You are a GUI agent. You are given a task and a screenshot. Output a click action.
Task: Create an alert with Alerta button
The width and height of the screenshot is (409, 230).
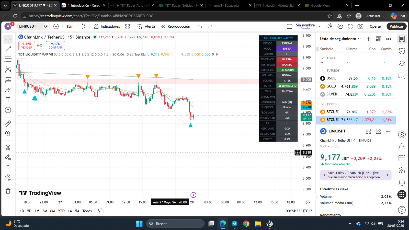click(146, 26)
